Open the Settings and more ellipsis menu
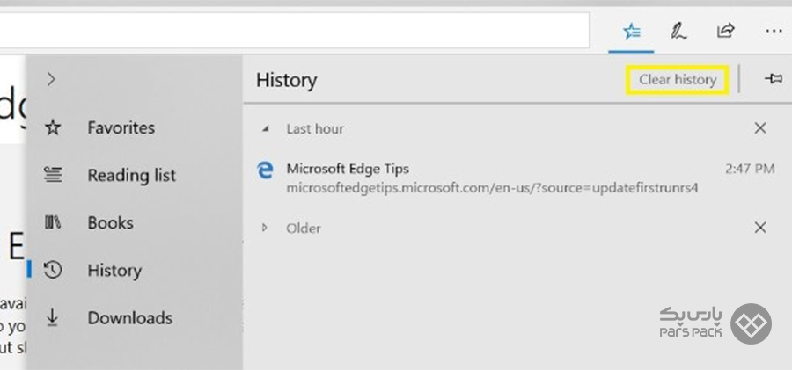Screen dimensions: 792x370 point(774,32)
